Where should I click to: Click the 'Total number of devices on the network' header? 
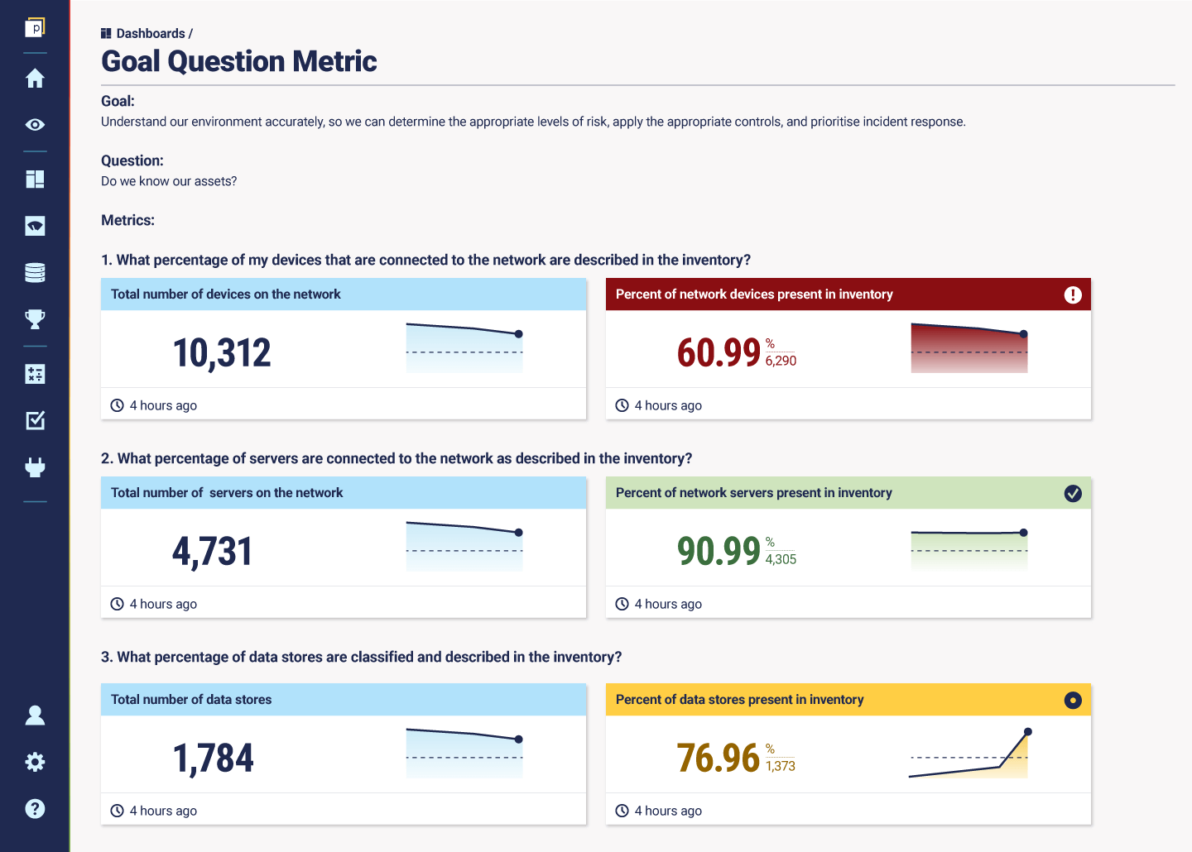pos(225,294)
